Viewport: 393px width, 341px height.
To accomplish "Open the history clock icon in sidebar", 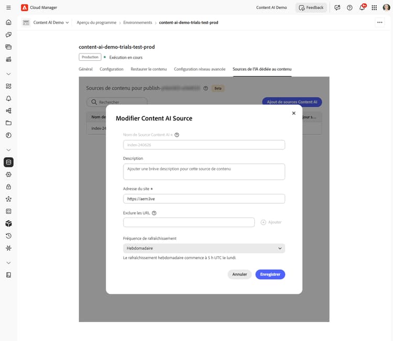I will (8, 236).
